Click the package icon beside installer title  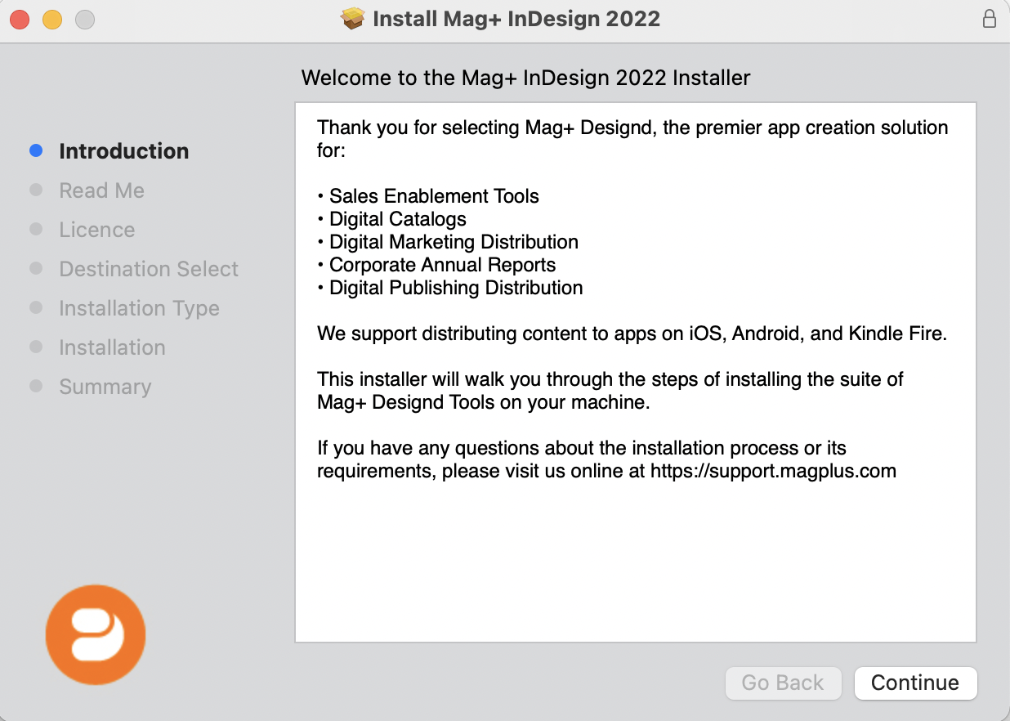[x=353, y=19]
